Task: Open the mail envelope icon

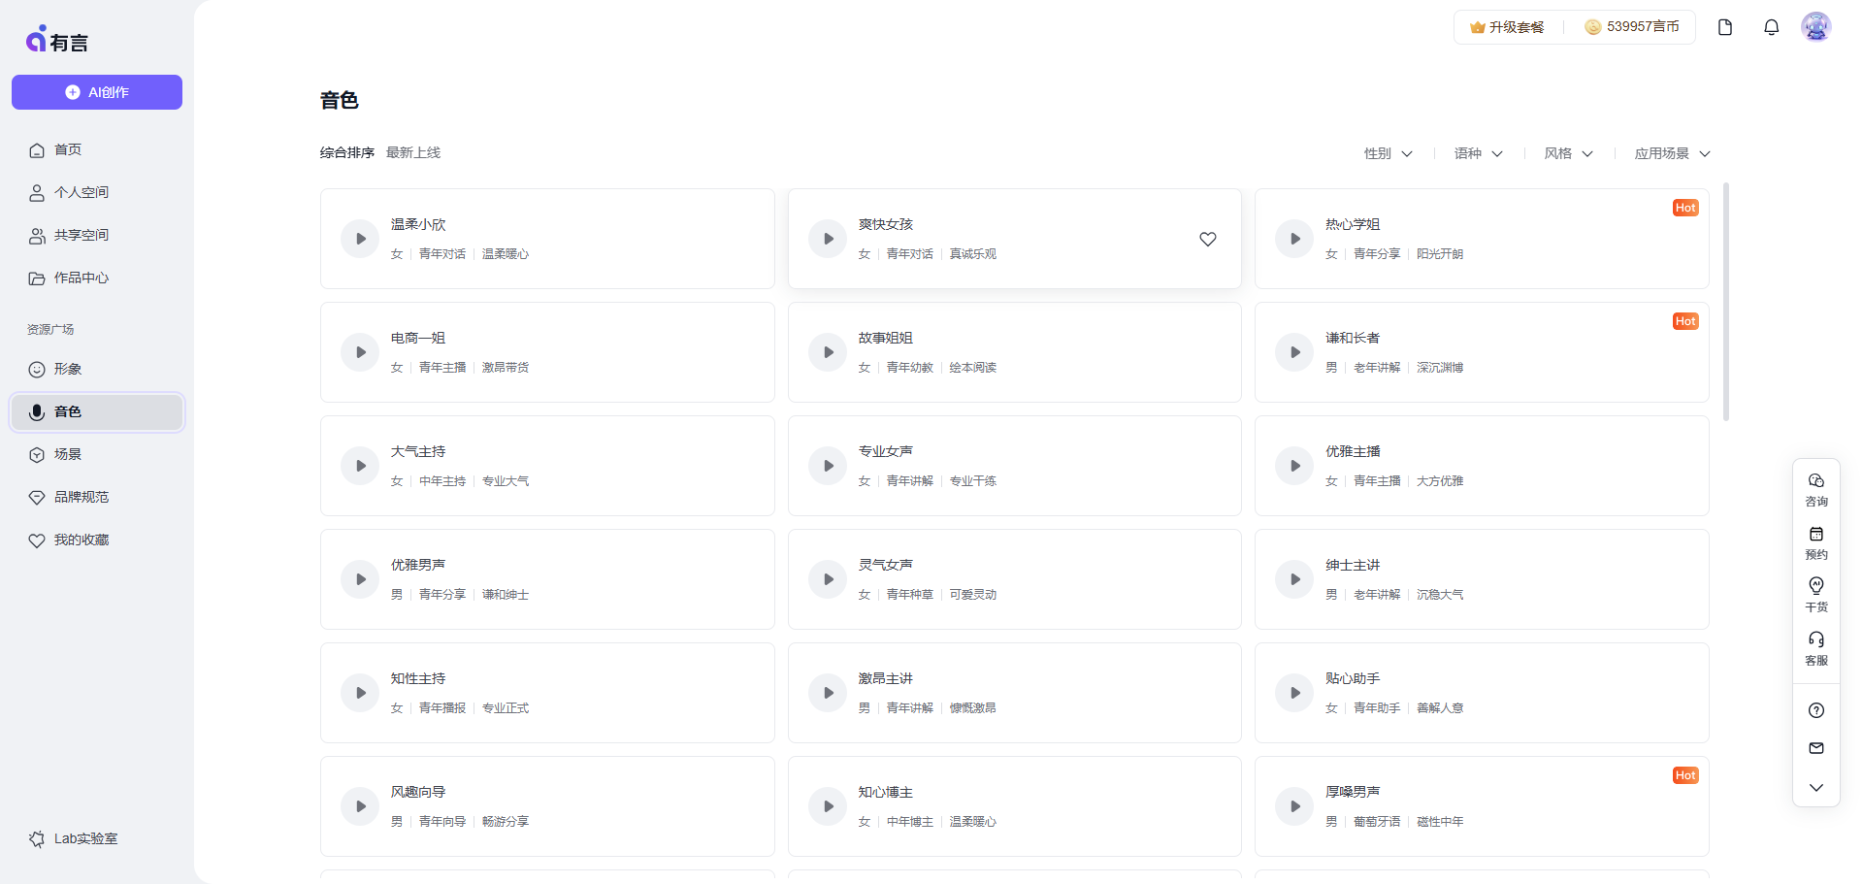Action: (x=1815, y=748)
